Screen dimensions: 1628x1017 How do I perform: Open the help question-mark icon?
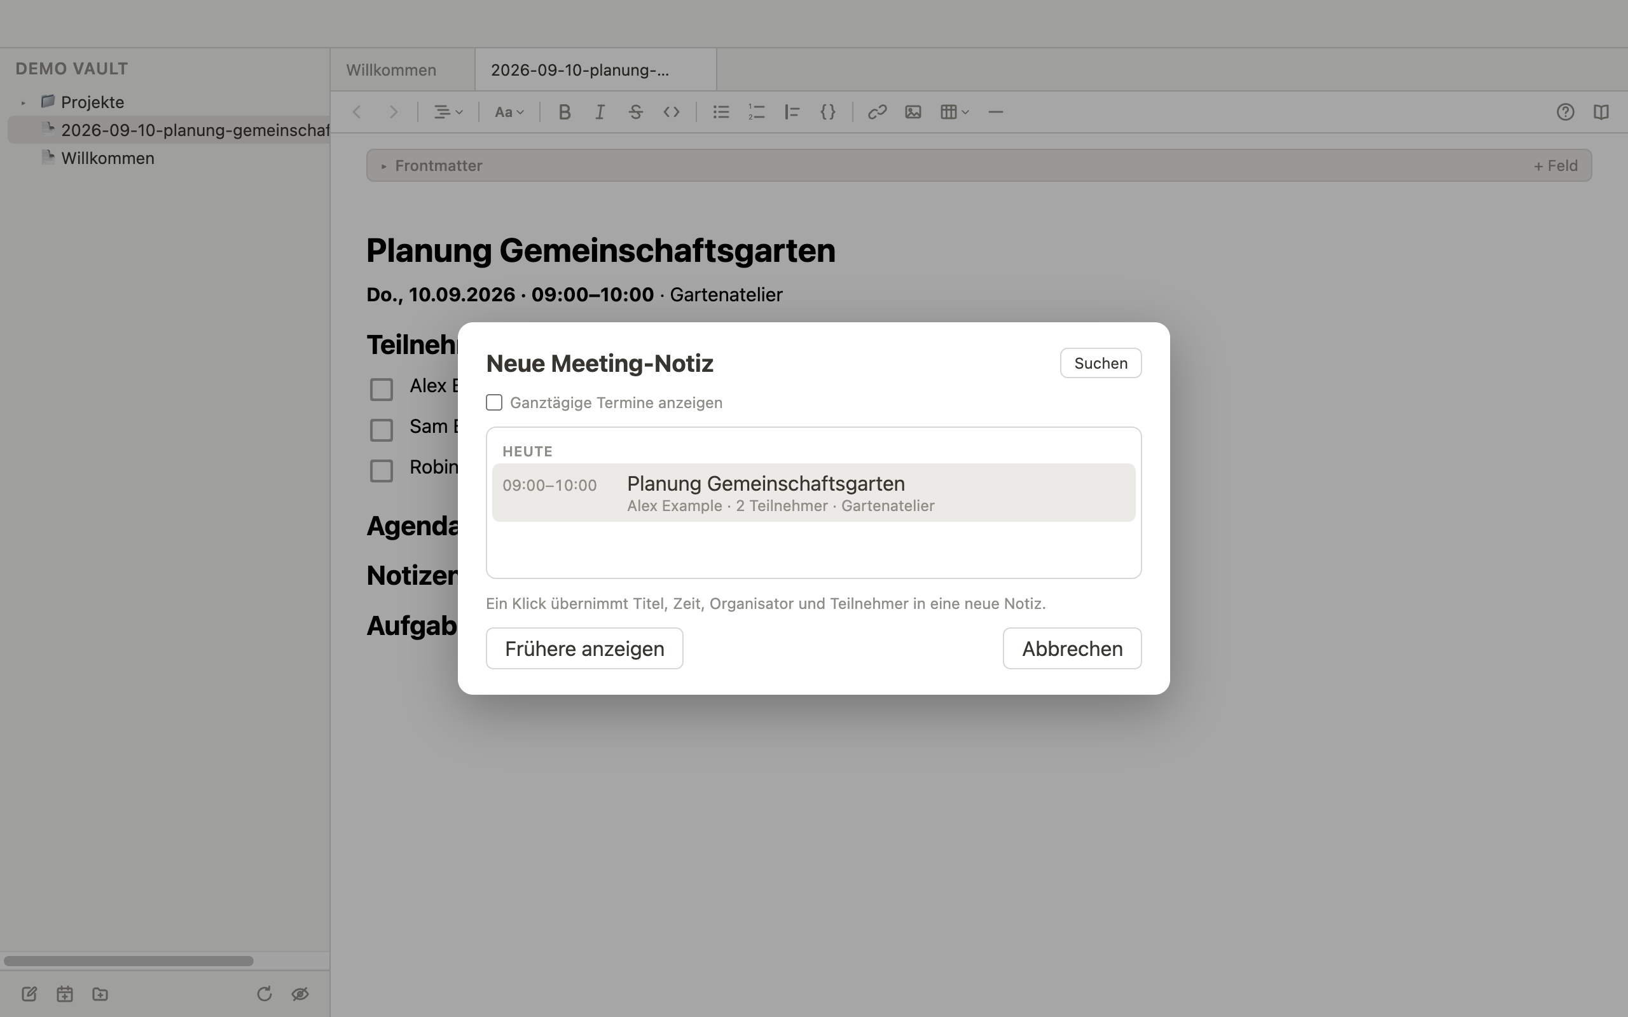(1566, 113)
